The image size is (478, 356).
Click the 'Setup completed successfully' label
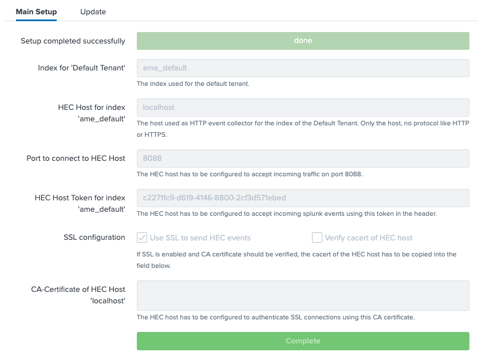(73, 41)
